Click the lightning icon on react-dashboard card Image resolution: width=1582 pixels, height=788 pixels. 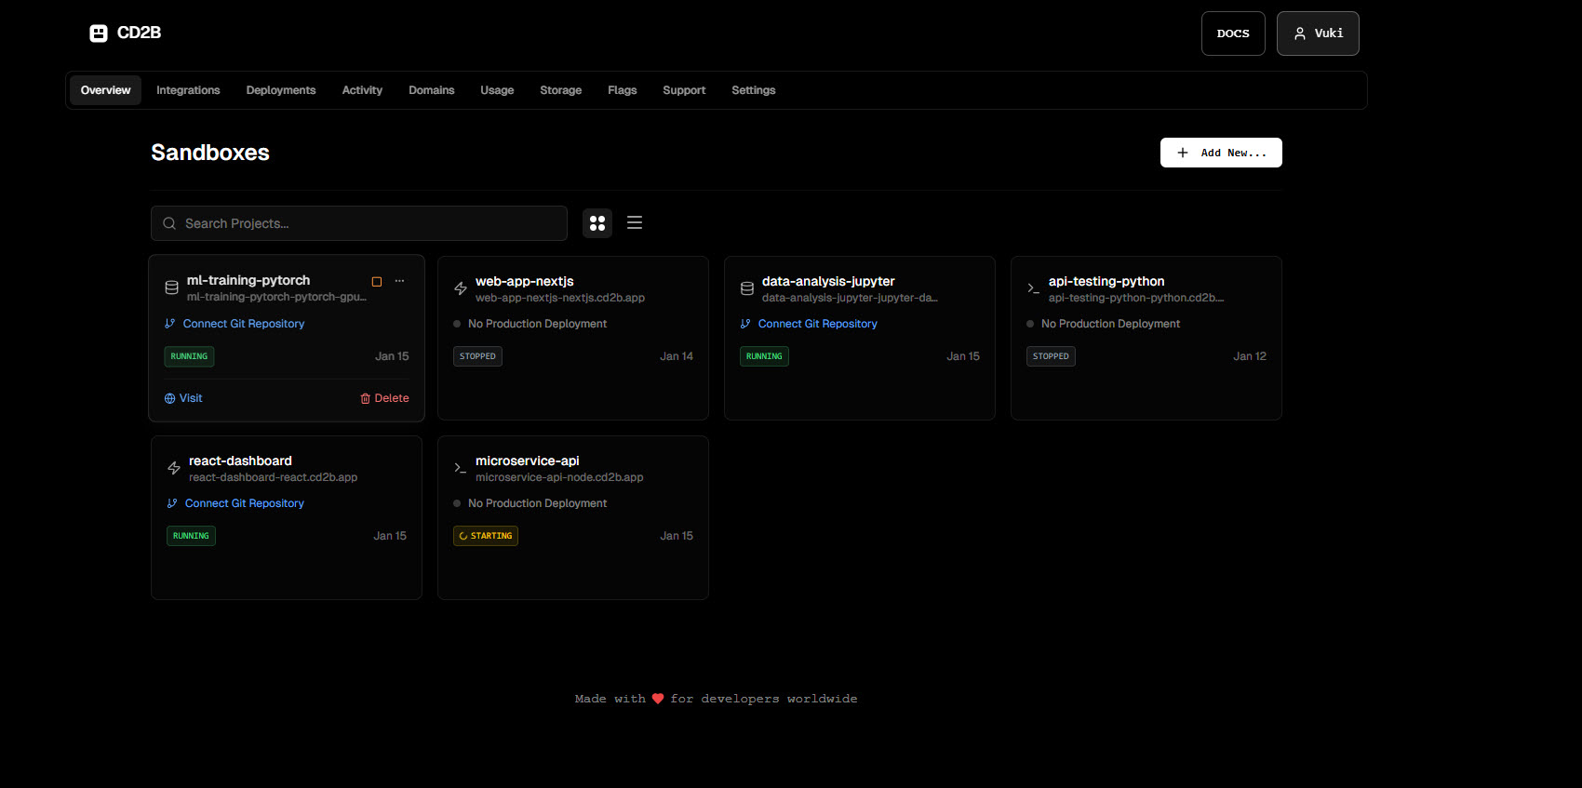click(x=174, y=468)
